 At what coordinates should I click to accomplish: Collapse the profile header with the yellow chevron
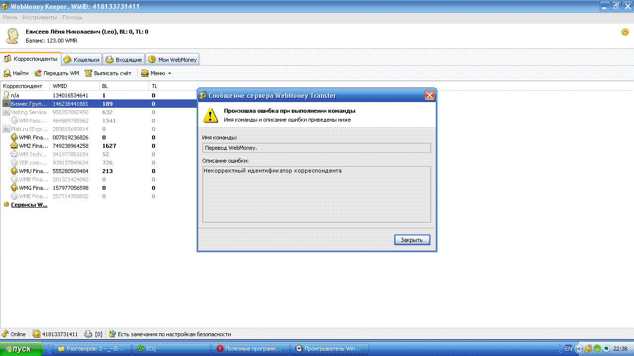(x=625, y=32)
